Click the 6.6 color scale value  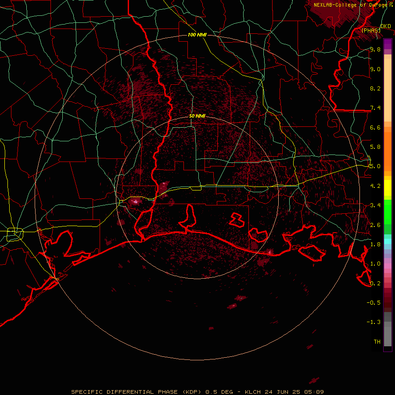tap(375, 127)
